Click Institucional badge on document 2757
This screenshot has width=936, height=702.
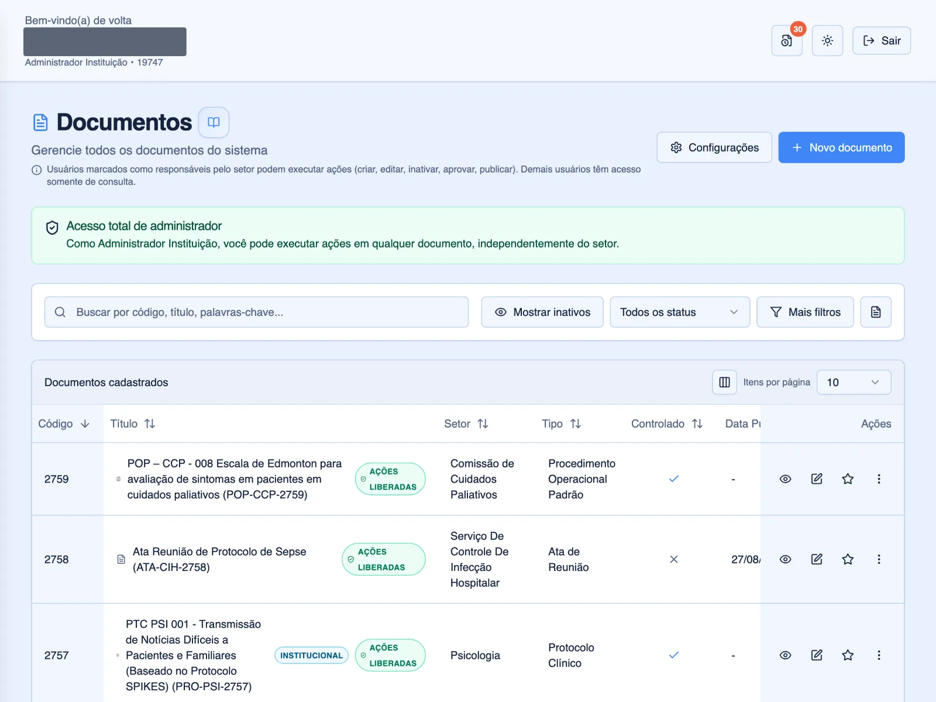(311, 655)
